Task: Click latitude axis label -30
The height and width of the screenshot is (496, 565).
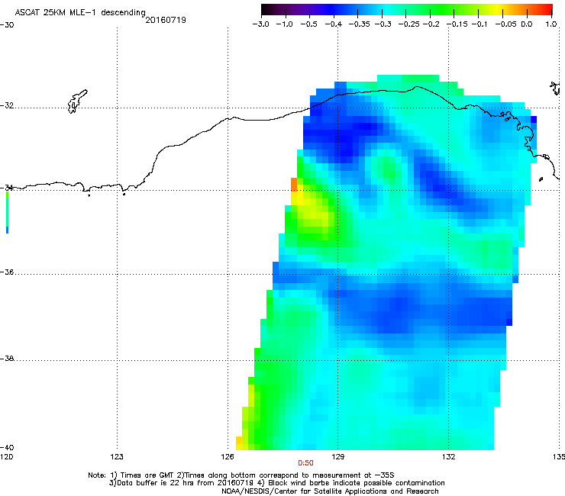Action: [7, 25]
